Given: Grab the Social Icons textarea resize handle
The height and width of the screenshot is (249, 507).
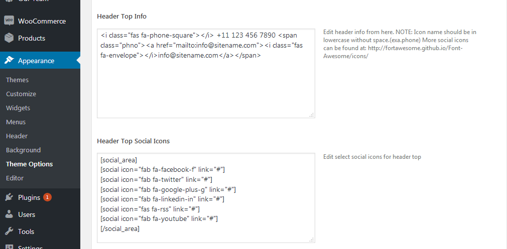Looking at the screenshot, I should [312, 239].
